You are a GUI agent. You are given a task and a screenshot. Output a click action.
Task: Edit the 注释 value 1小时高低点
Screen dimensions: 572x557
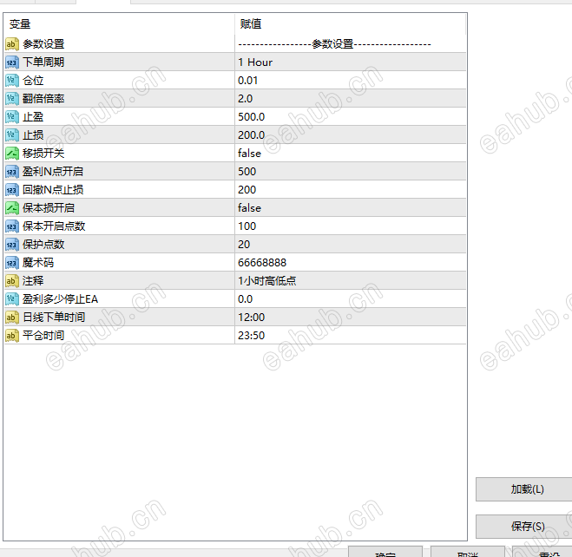(350, 281)
